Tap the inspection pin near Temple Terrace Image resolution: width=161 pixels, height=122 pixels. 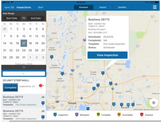103,73
